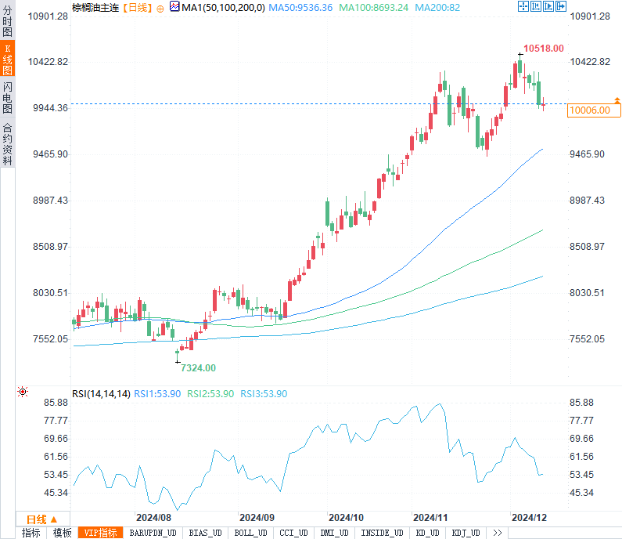
Task: Open the 合约资料 side tab
Action: point(7,143)
